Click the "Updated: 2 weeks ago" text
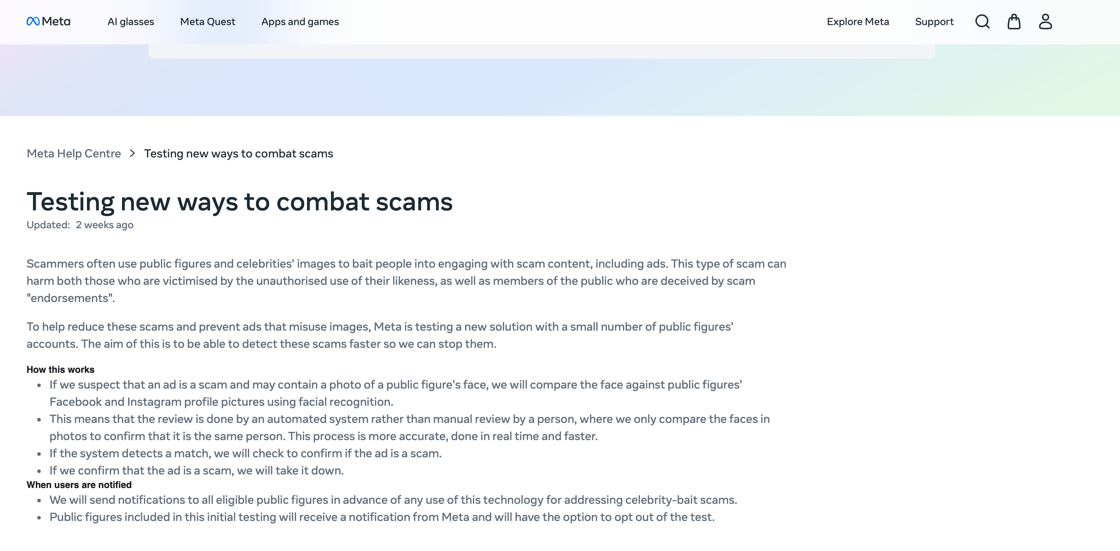This screenshot has width=1120, height=551. pos(80,225)
